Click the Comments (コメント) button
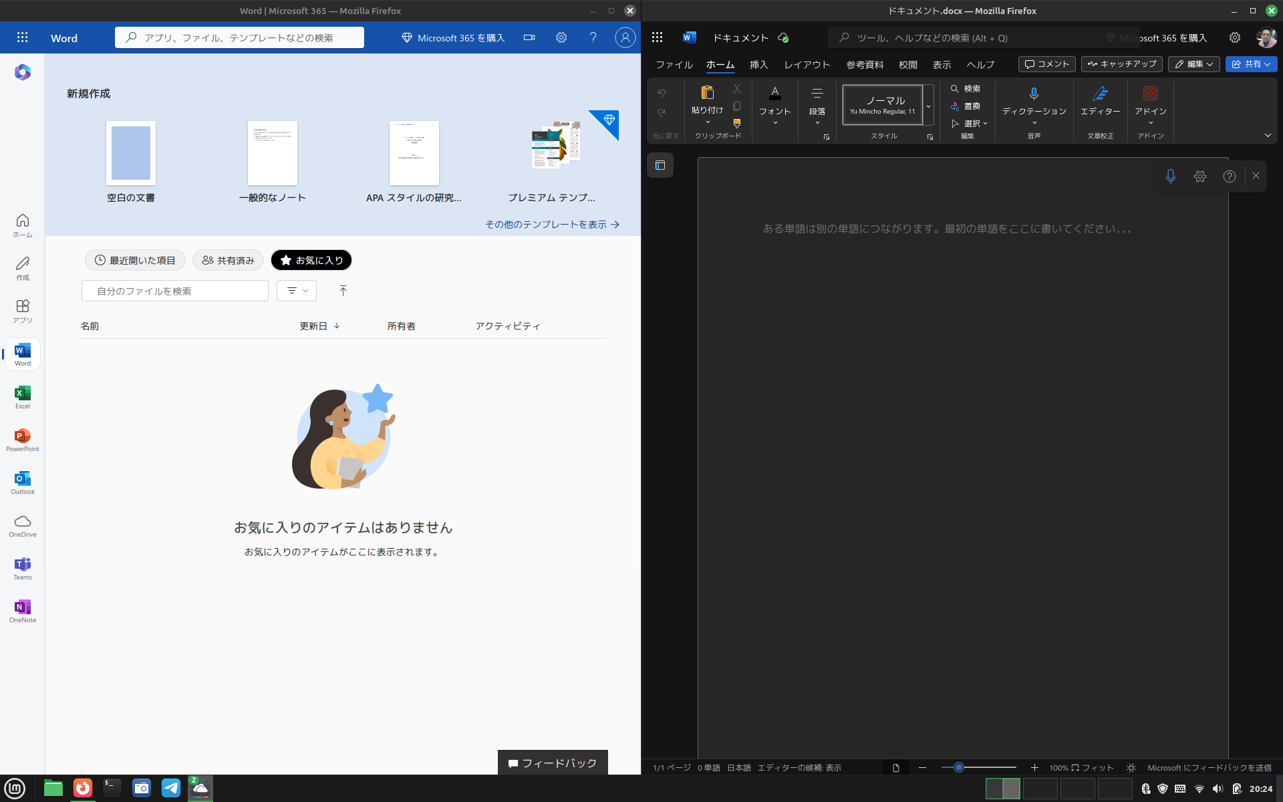This screenshot has width=1283, height=802. pos(1046,64)
